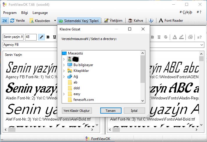Select the Ağ network icon
This screenshot has width=207, height=142.
coord(70,77)
